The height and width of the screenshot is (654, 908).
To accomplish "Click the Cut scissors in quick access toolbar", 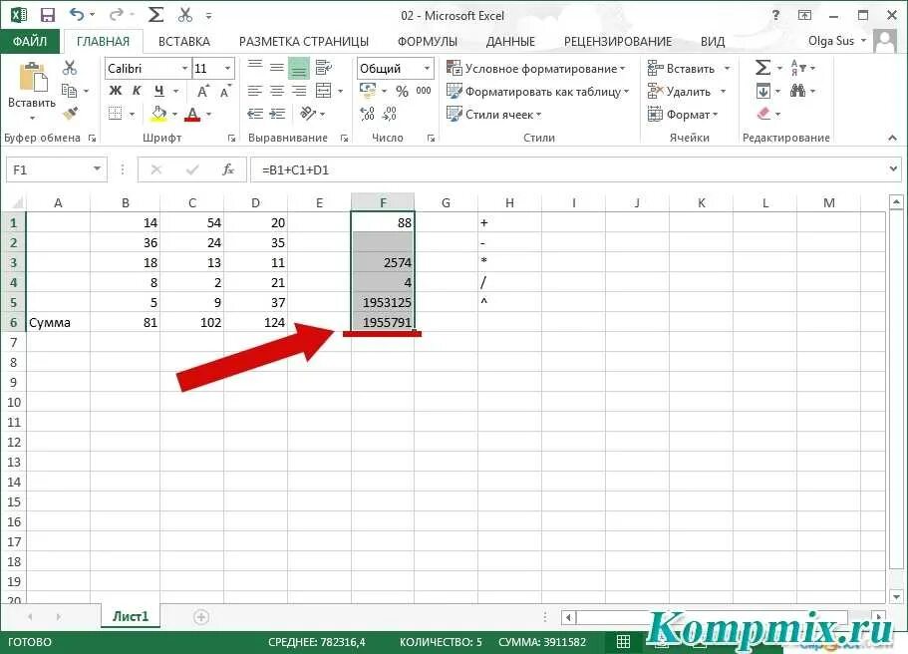I will [x=185, y=15].
